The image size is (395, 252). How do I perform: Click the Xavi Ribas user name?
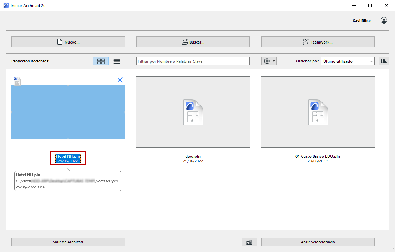coord(362,21)
